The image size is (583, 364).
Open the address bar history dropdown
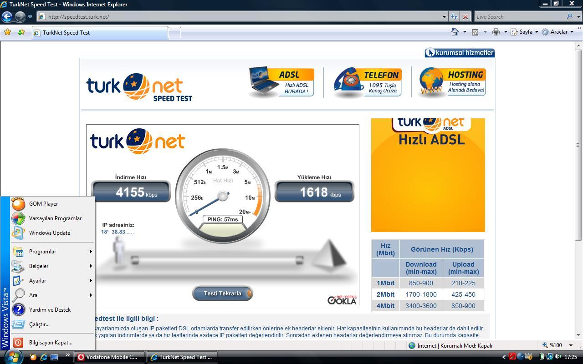tap(444, 17)
